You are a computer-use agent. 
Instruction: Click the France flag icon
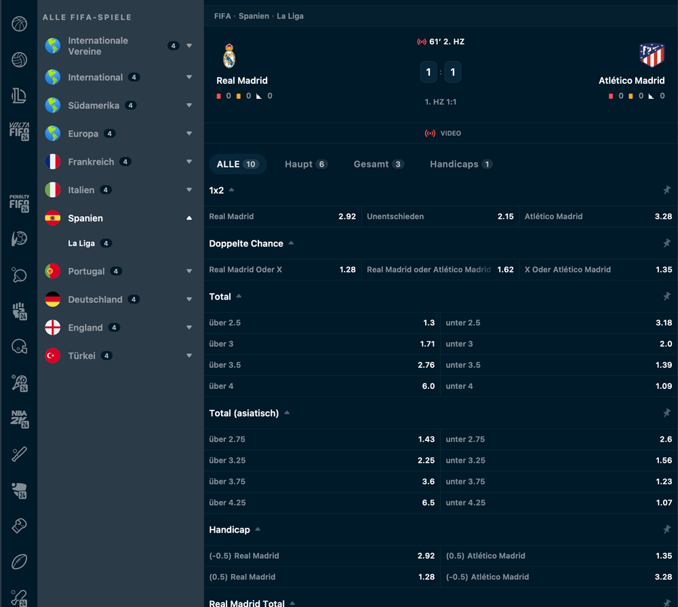pyautogui.click(x=53, y=162)
